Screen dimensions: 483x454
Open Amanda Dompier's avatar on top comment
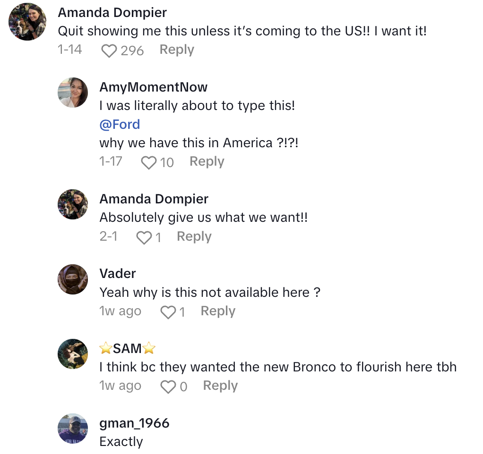coord(27,22)
